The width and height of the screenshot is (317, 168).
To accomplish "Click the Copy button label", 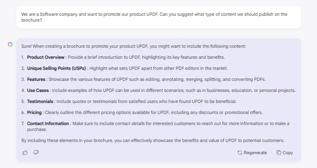I will 288,153.
